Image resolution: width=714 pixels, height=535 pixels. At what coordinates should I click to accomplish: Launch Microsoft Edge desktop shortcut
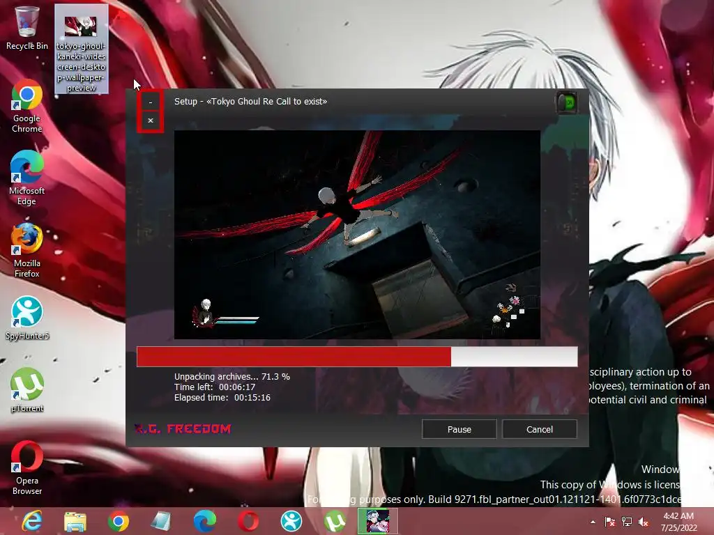pos(27,178)
